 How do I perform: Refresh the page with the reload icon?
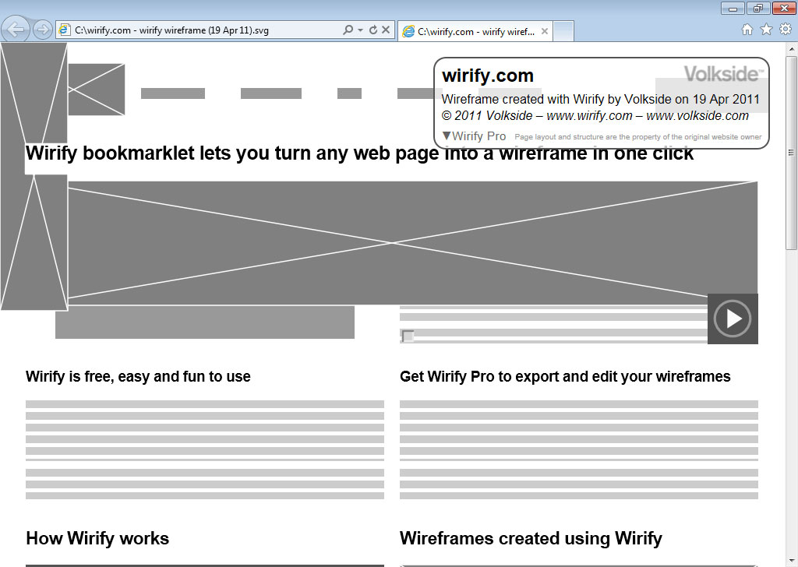tap(373, 30)
